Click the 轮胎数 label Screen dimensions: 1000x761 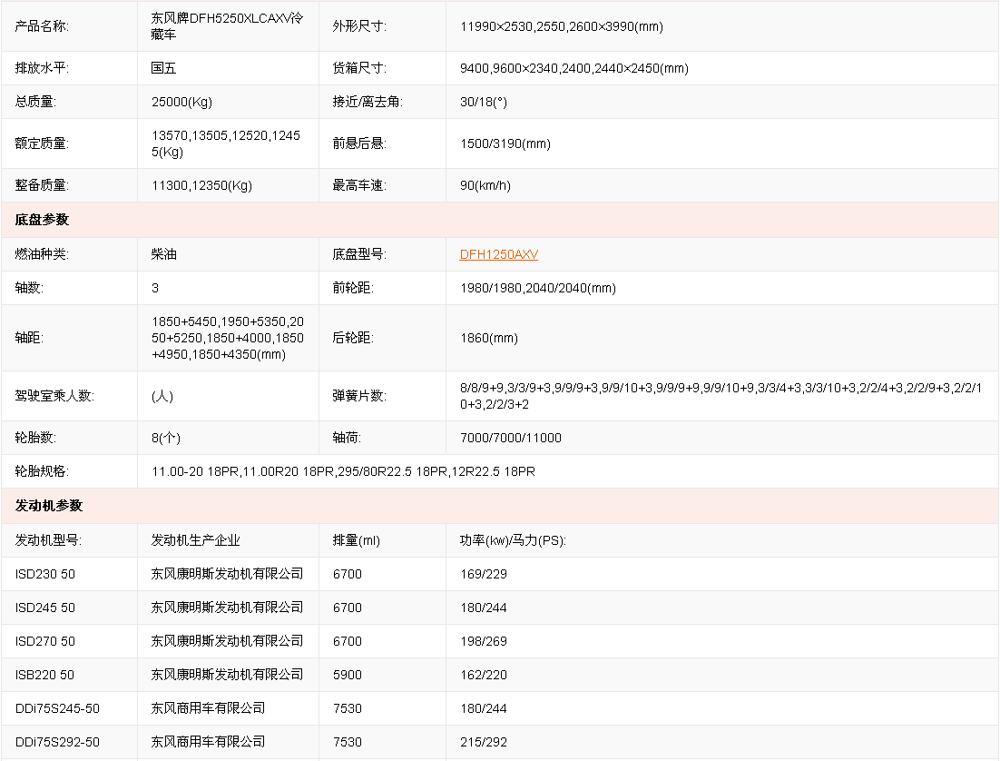pos(35,438)
